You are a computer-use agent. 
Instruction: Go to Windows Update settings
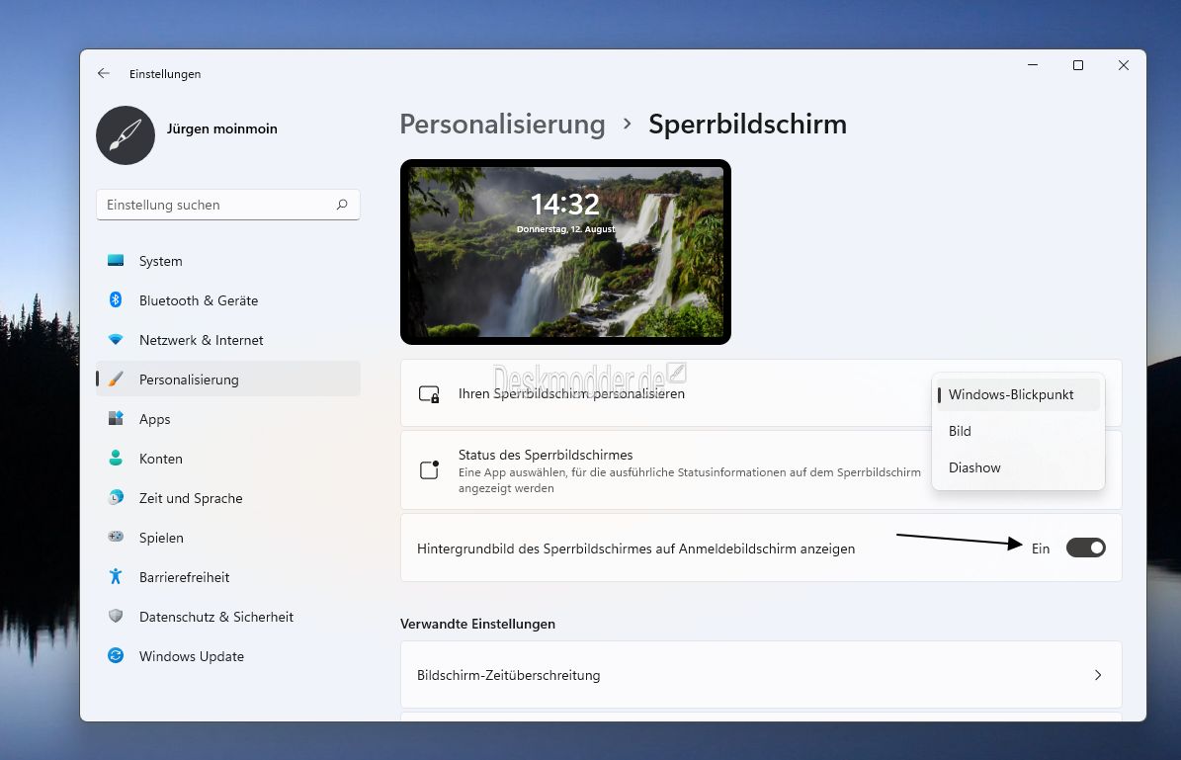(227, 656)
